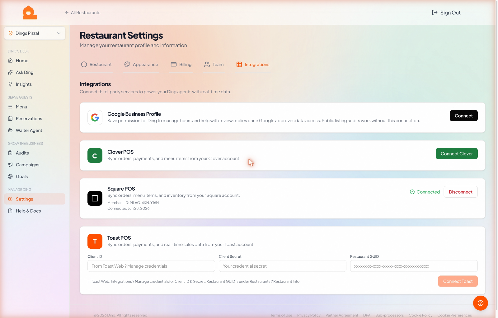Click the back arrow beside All Restaurants
This screenshot has width=498, height=318.
point(67,12)
